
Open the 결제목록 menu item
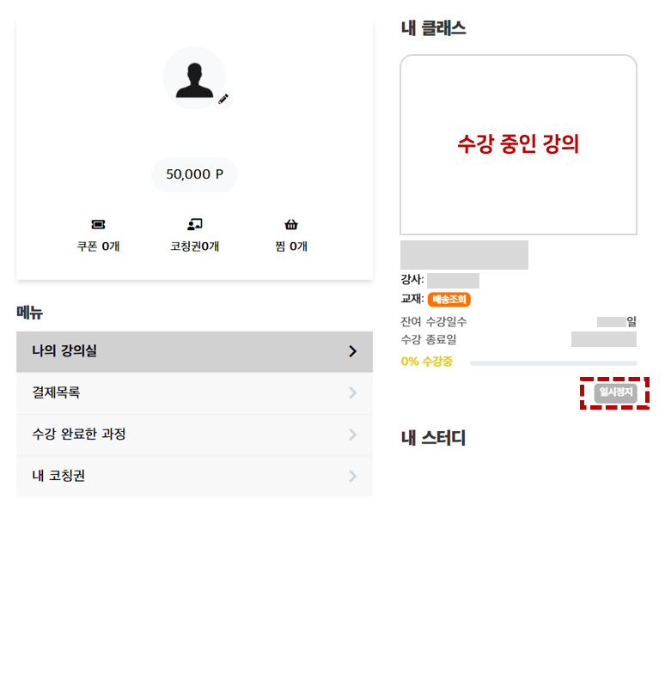(x=195, y=393)
